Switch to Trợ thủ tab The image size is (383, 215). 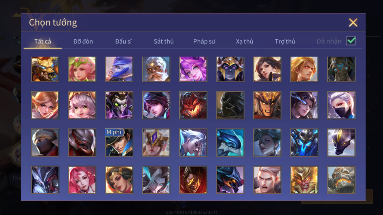pyautogui.click(x=285, y=41)
